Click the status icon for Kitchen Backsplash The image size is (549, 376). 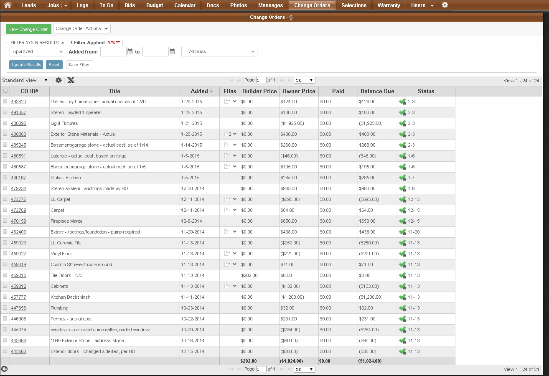(x=402, y=297)
